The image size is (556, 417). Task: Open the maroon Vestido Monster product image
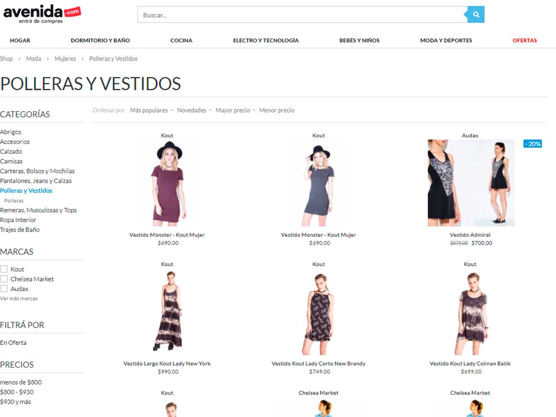click(167, 183)
